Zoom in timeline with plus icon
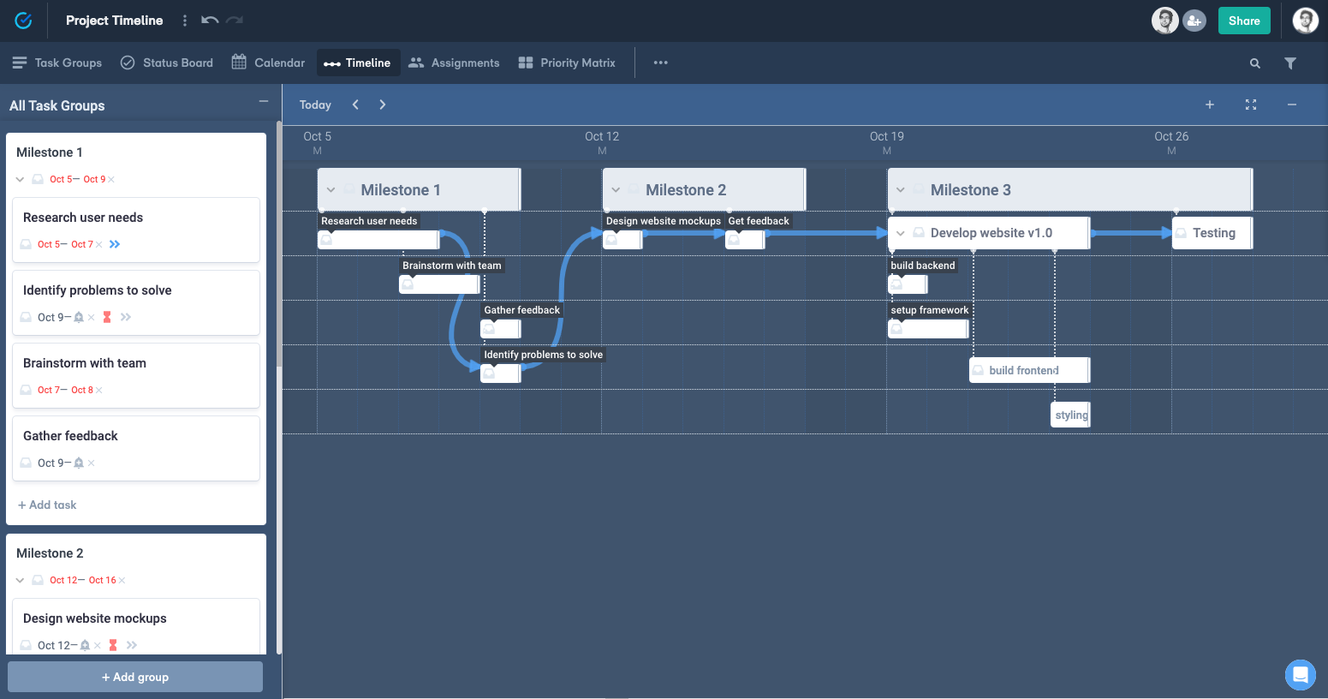 (x=1209, y=105)
